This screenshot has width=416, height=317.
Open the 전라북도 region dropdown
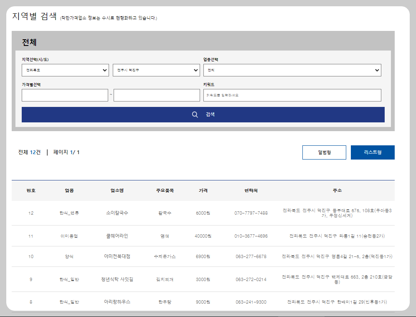pyautogui.click(x=65, y=70)
